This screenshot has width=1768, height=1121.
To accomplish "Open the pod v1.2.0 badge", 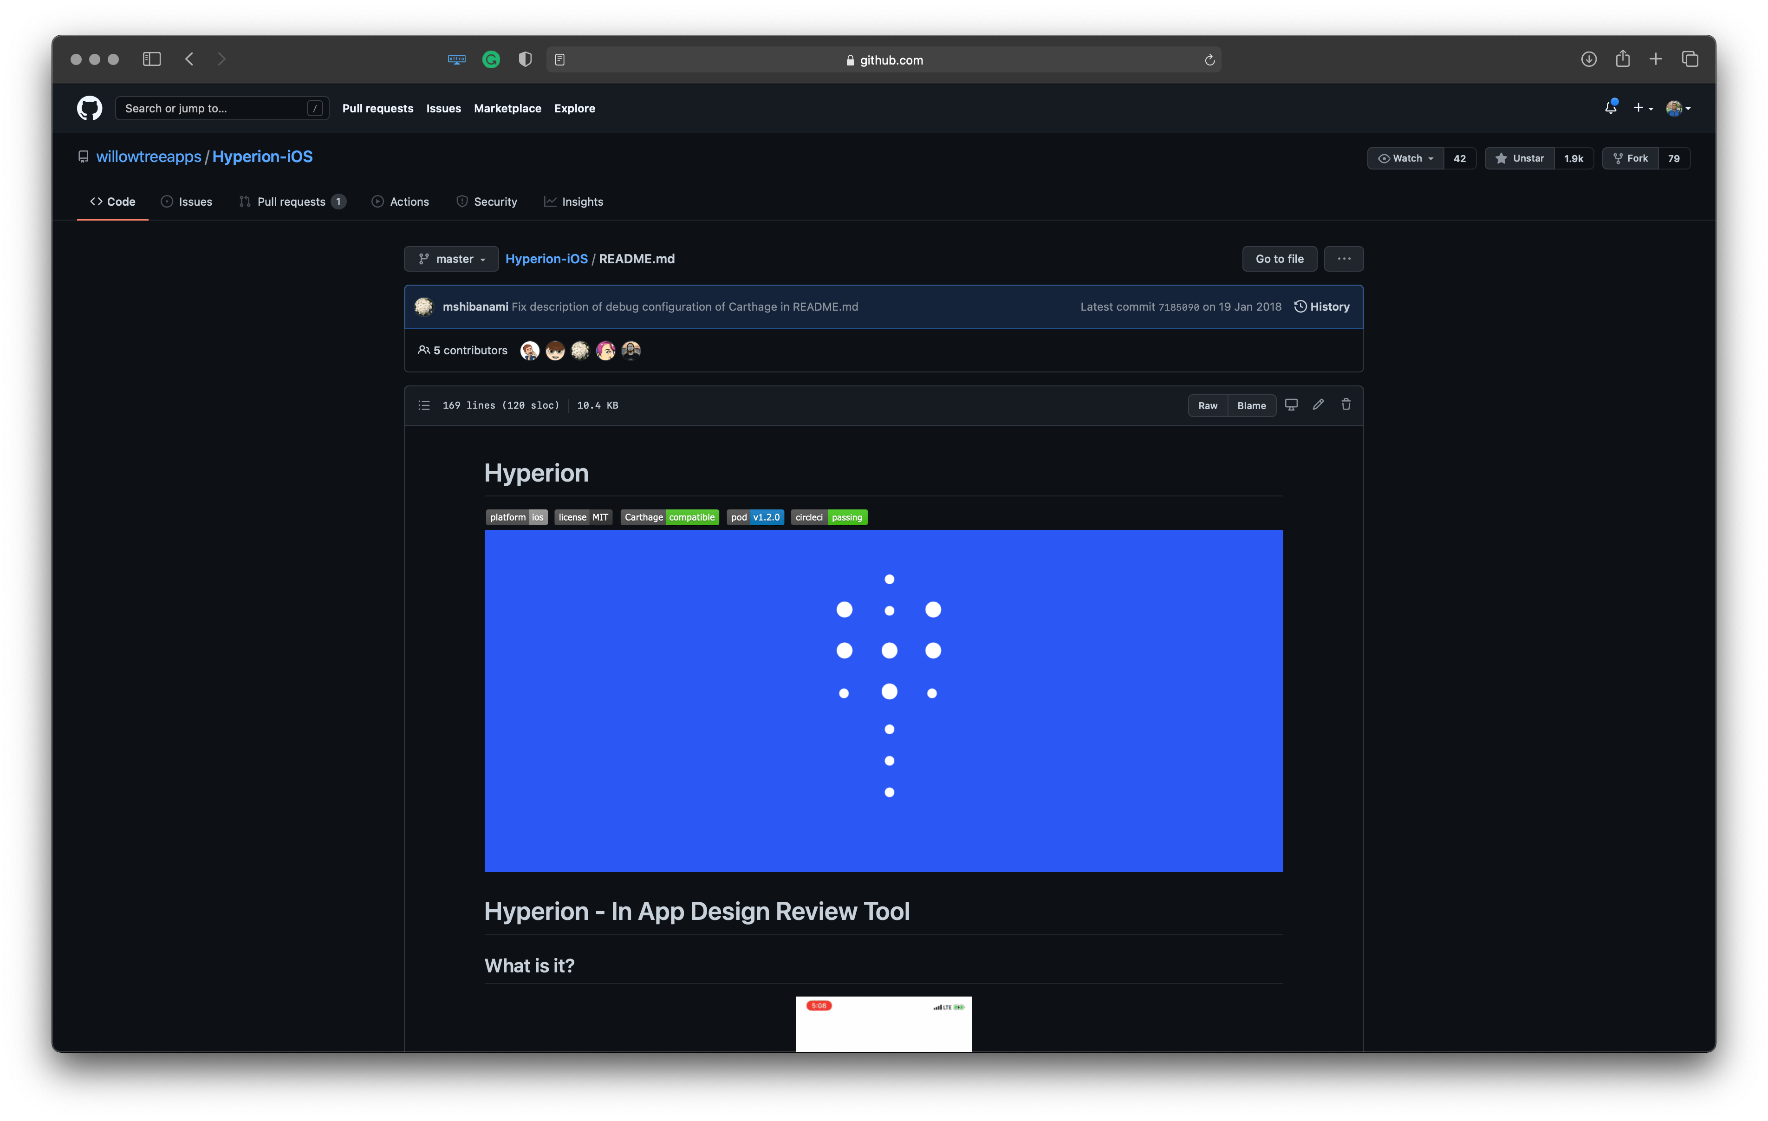I will 755,517.
